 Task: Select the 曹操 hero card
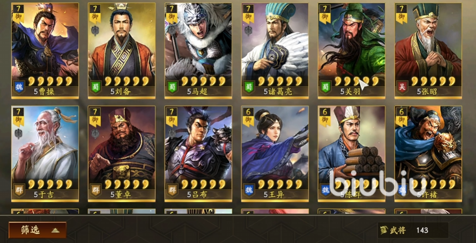tap(45, 51)
